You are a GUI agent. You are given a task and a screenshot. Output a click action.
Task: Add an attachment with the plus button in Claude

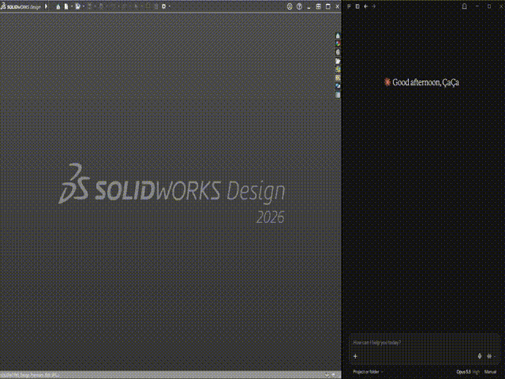coord(356,356)
